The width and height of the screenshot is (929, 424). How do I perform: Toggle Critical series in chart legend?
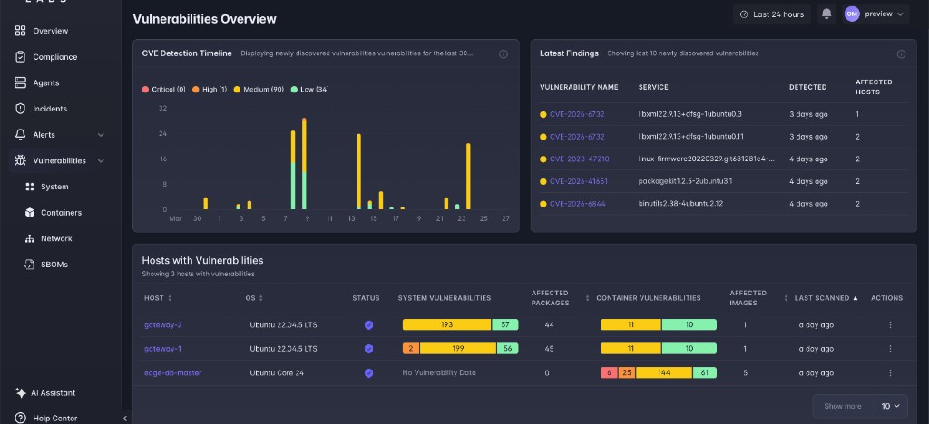click(163, 90)
